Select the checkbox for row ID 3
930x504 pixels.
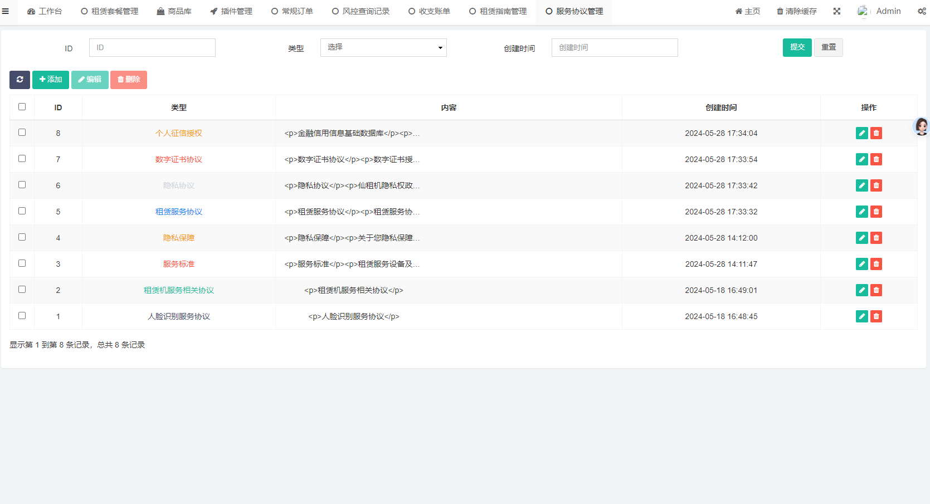(22, 263)
